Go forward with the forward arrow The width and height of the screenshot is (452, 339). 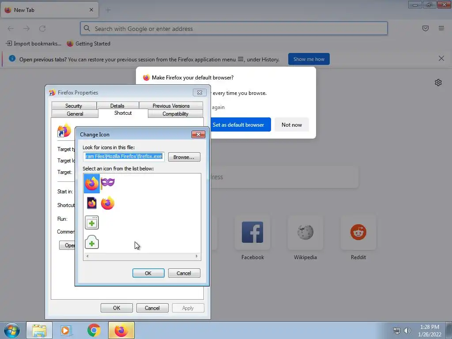pos(26,28)
